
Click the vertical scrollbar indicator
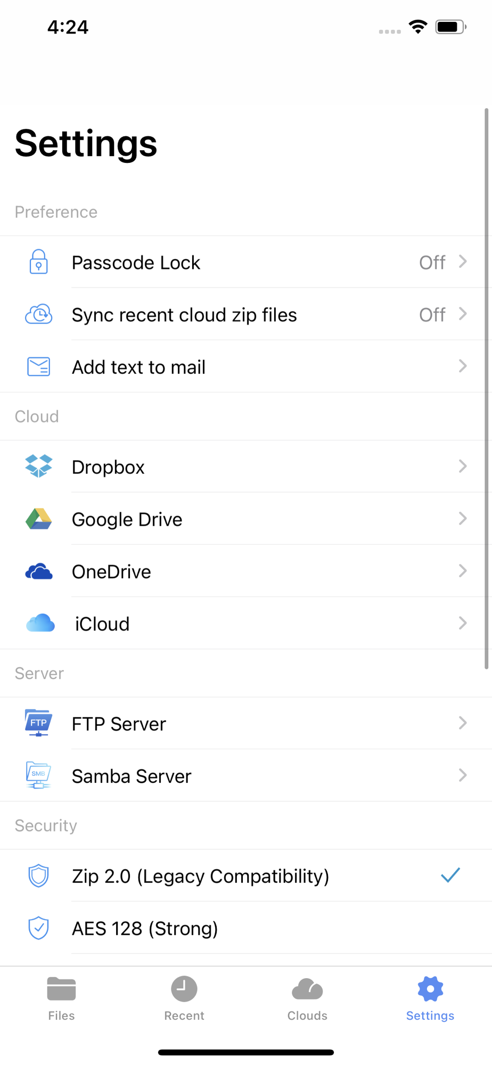point(487,389)
